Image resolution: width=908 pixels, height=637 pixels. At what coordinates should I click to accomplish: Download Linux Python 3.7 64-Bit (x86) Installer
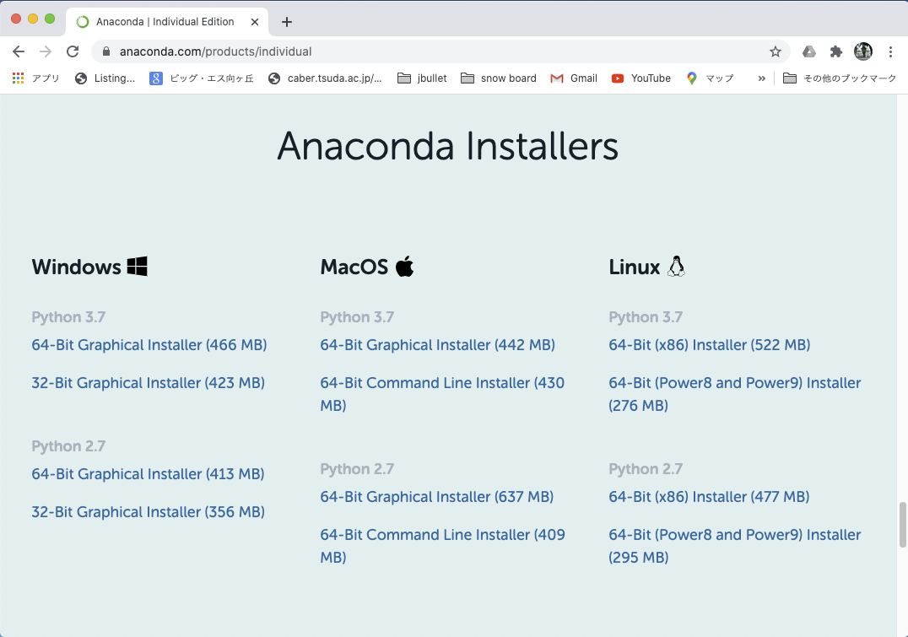(x=709, y=345)
